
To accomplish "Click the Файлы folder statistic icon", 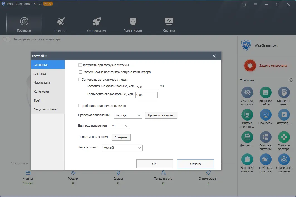I will 28,173.
